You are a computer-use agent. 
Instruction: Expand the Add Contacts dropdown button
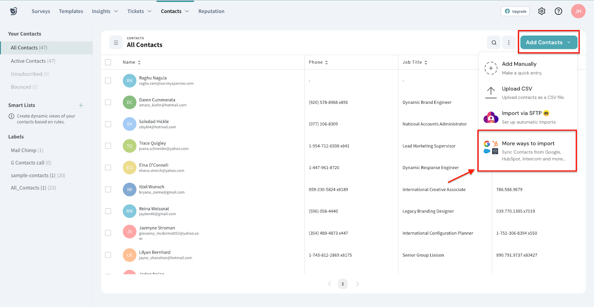pos(548,42)
